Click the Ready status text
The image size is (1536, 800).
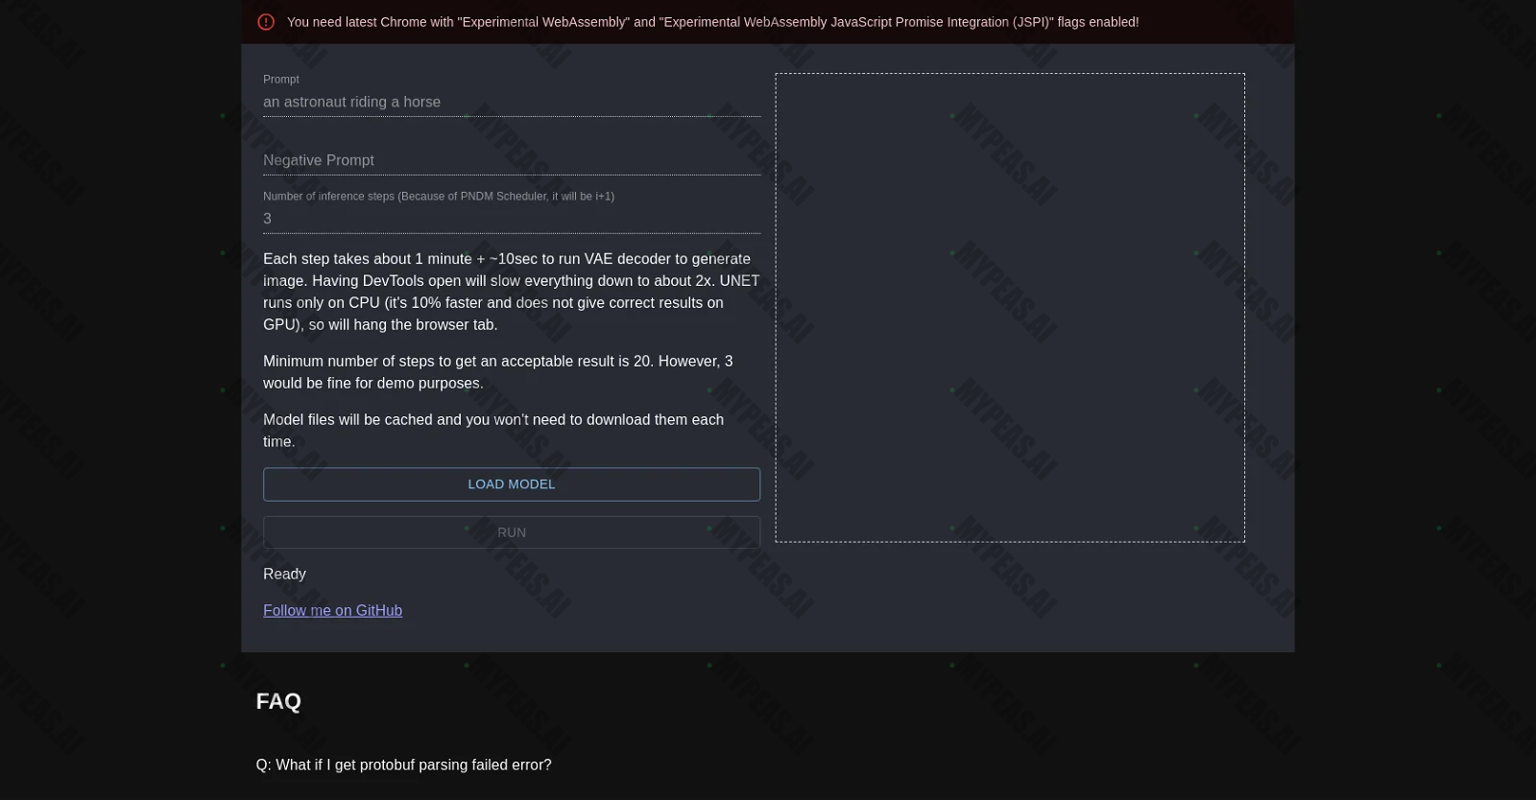[x=284, y=574]
